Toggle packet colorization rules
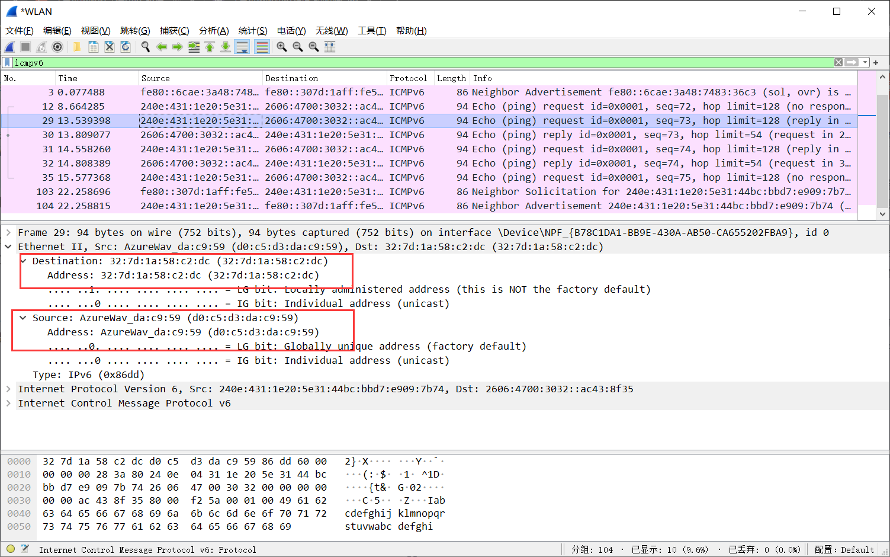The height and width of the screenshot is (557, 890). (262, 47)
